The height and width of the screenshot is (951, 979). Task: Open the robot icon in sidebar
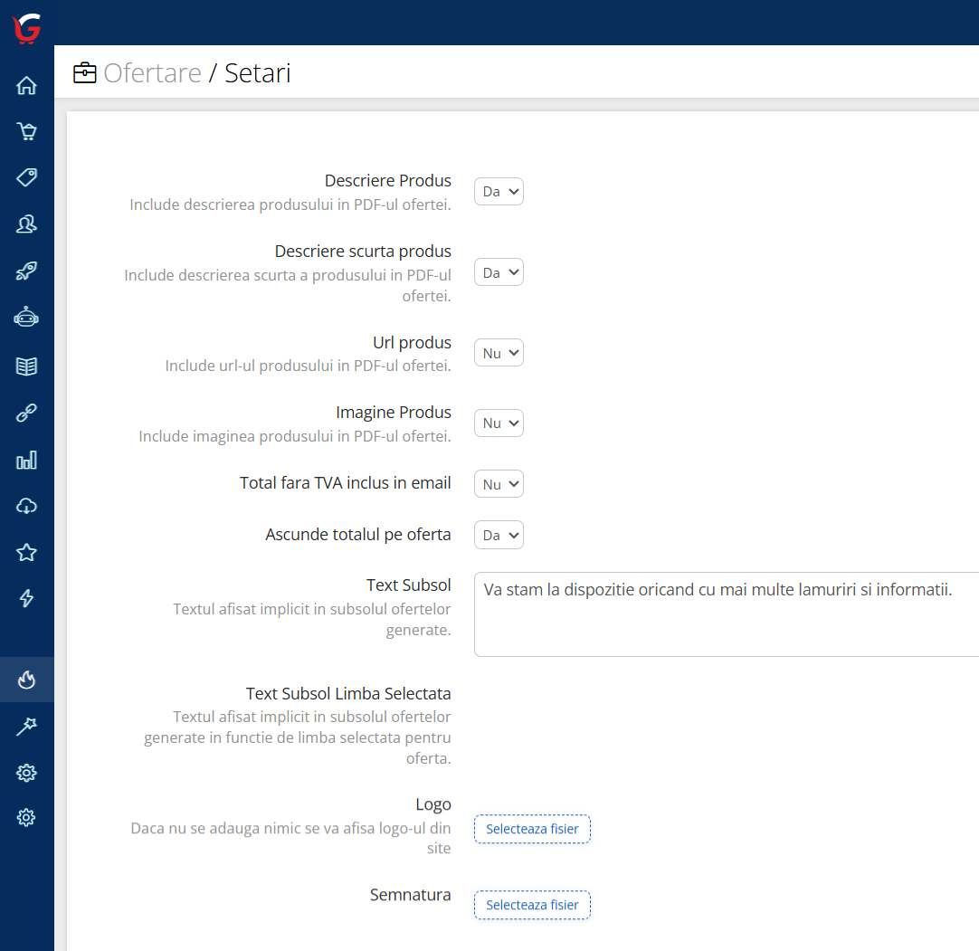[x=26, y=318]
